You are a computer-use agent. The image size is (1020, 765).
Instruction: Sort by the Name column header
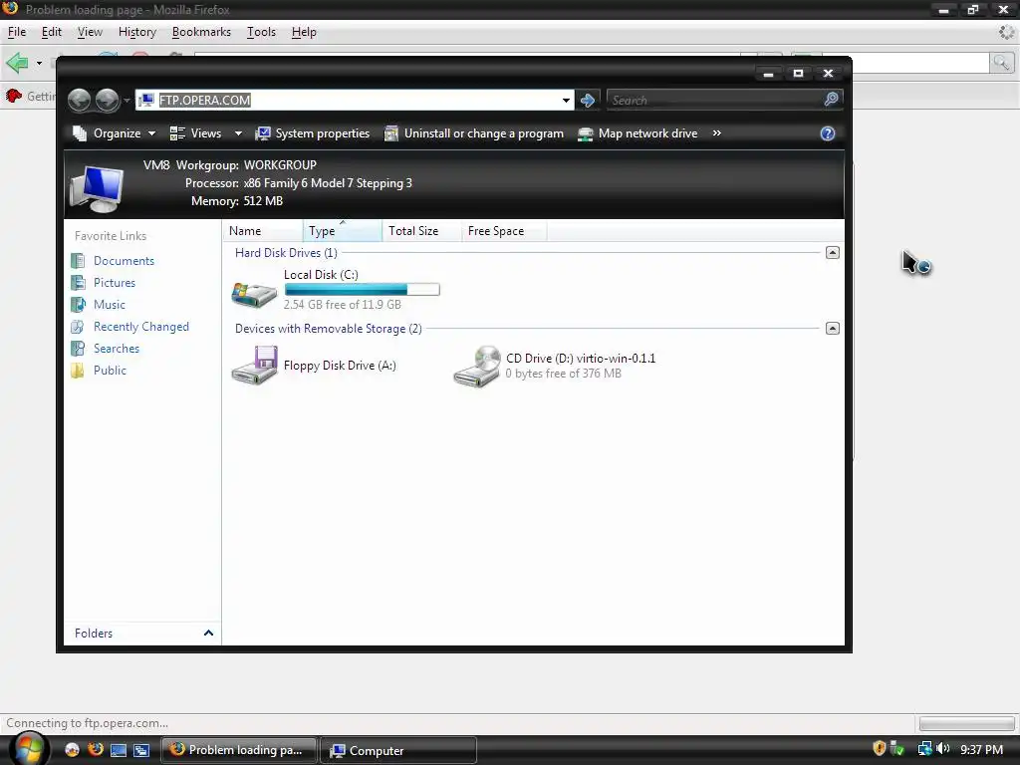263,231
